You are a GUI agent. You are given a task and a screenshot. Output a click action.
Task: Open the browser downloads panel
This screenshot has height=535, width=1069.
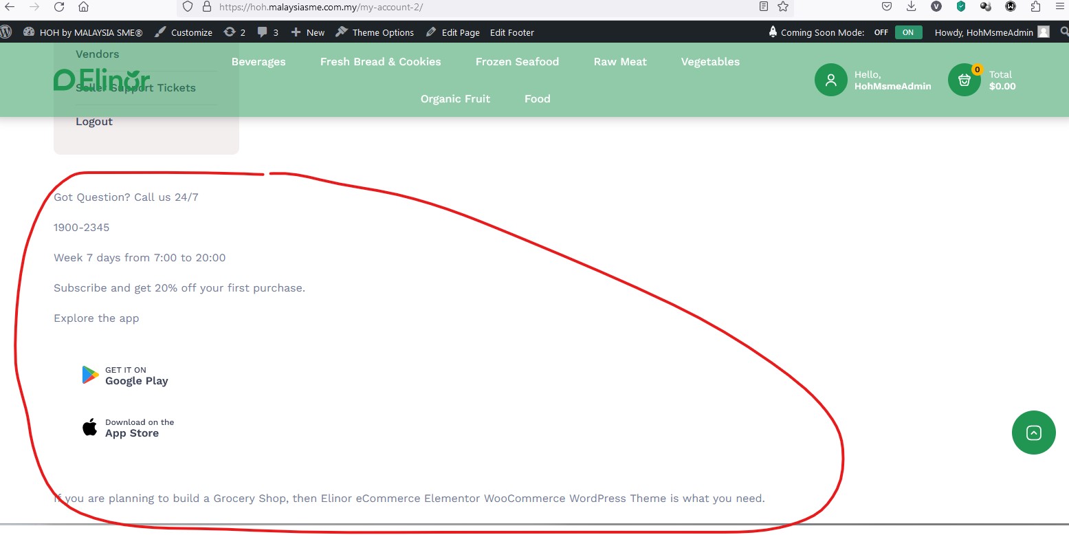(912, 6)
